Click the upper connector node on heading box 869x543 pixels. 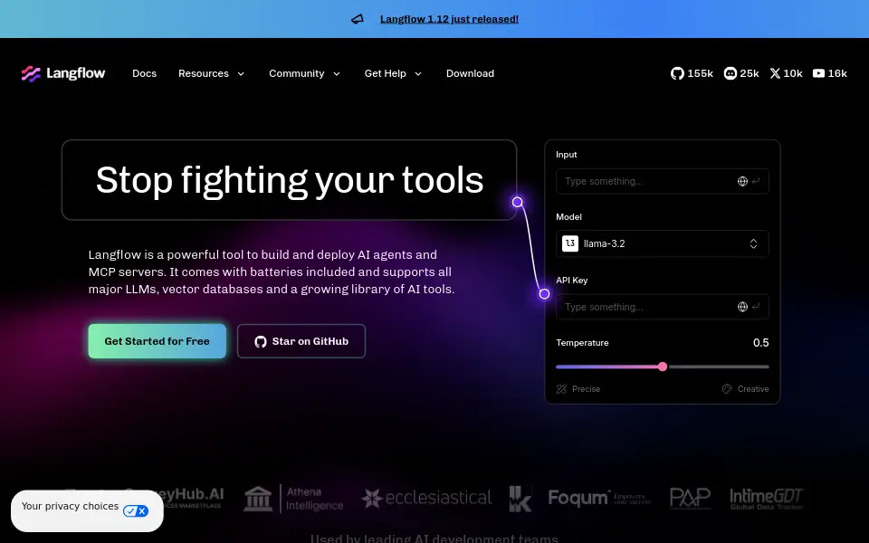tap(517, 202)
